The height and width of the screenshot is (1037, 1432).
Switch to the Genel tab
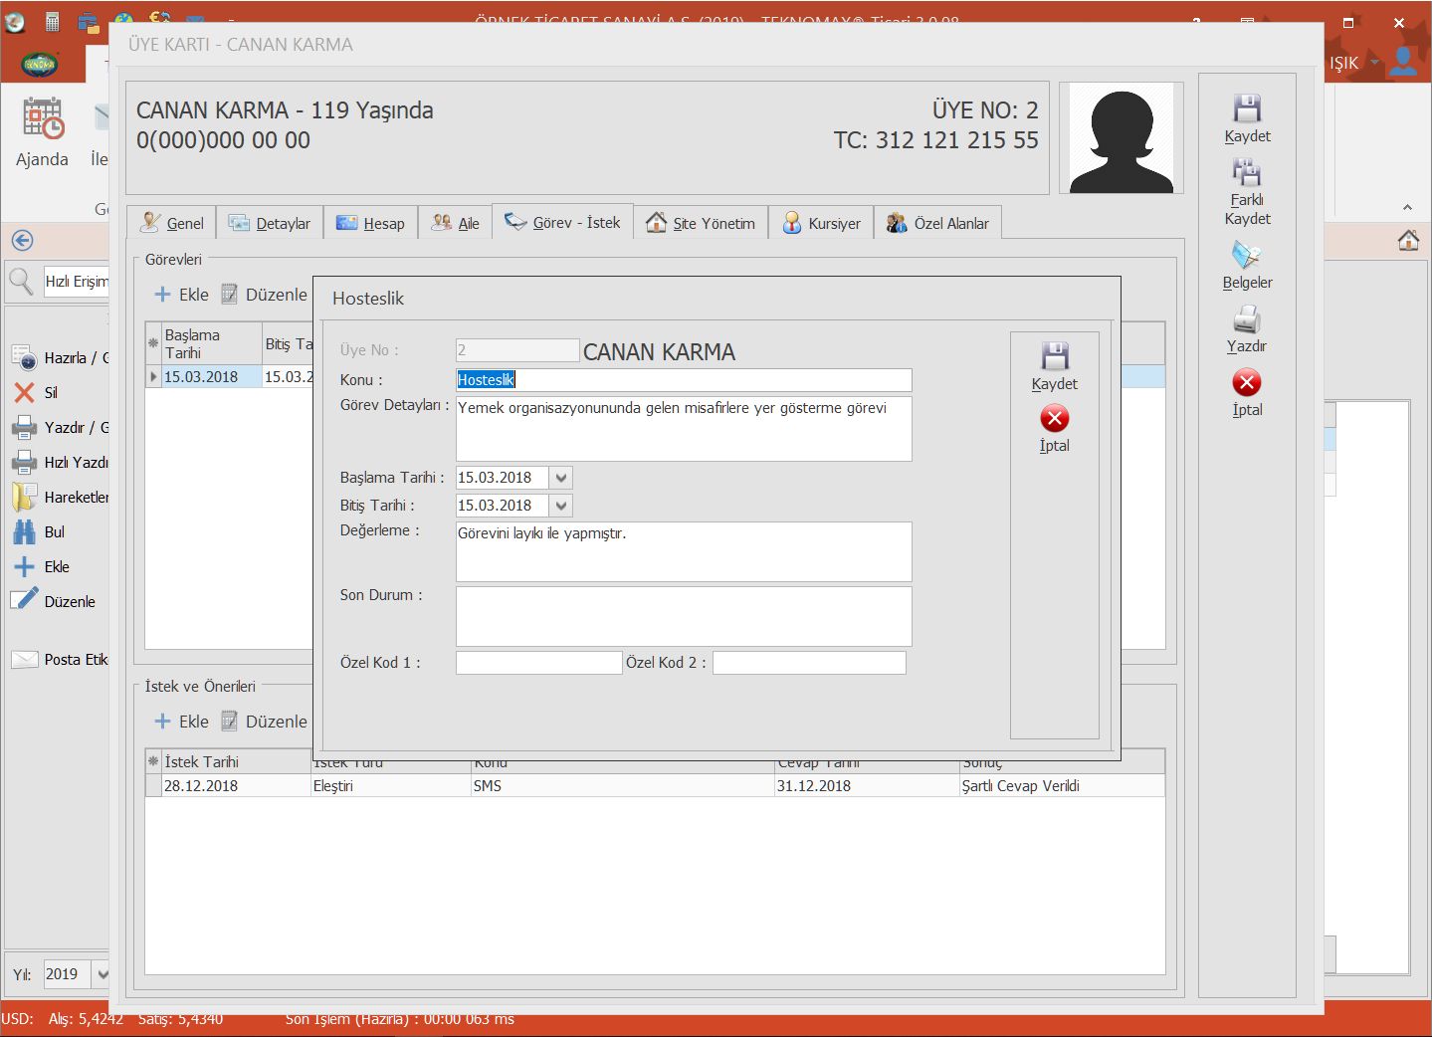(x=172, y=223)
